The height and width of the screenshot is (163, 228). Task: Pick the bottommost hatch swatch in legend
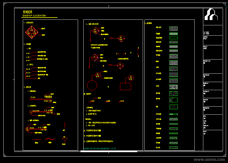(x=174, y=147)
